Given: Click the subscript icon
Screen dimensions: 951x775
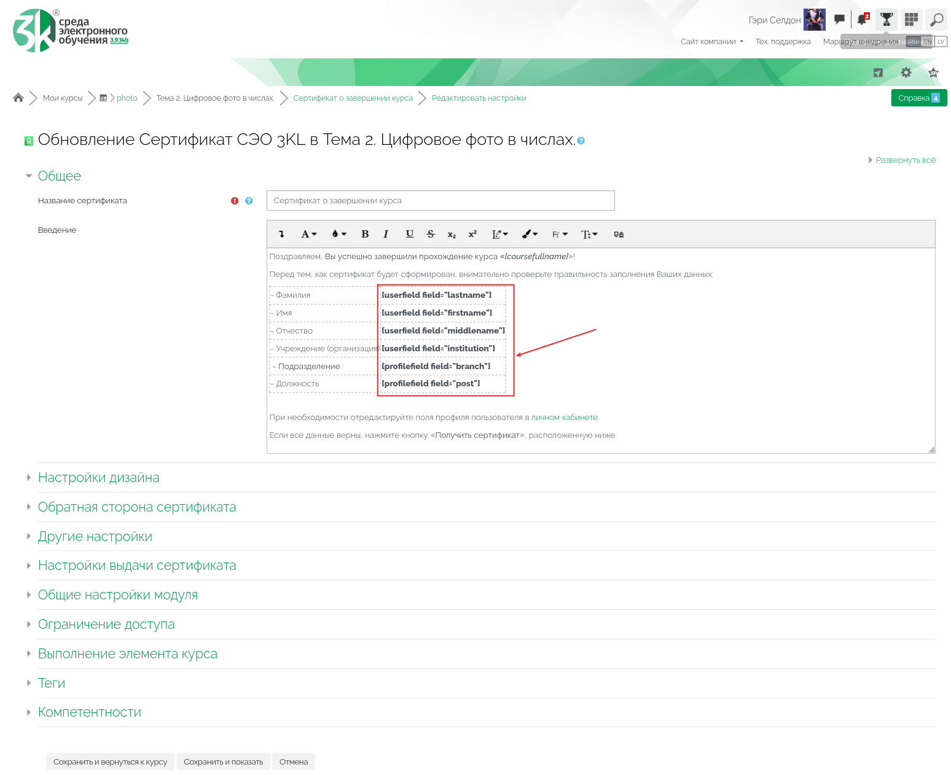Looking at the screenshot, I should 452,235.
